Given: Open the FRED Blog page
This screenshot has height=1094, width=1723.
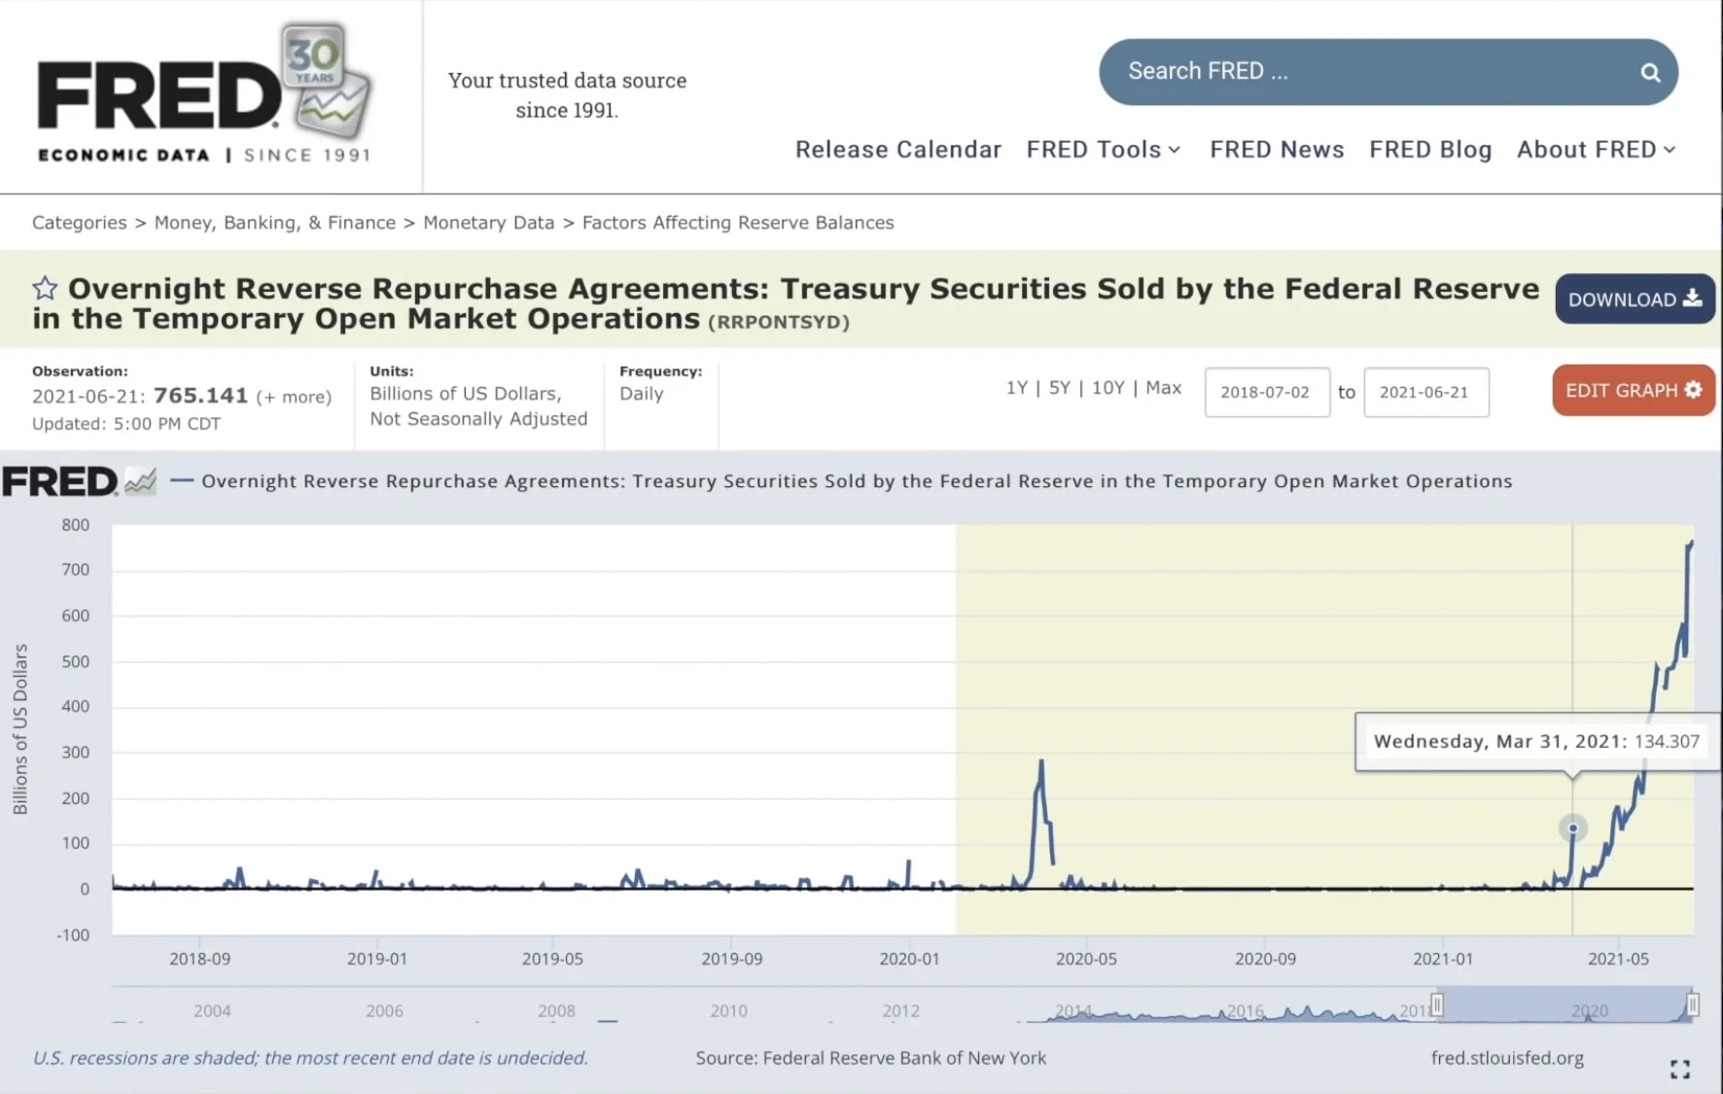Looking at the screenshot, I should click(x=1430, y=150).
